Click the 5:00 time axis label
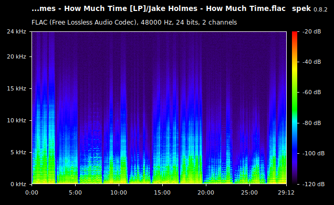 (75, 192)
